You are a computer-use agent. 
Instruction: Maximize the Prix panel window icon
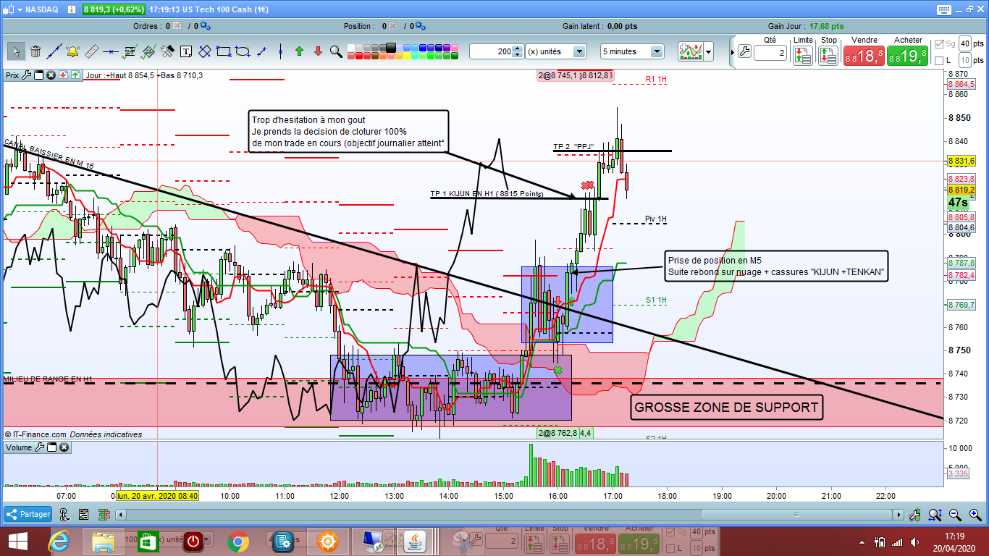(x=39, y=75)
